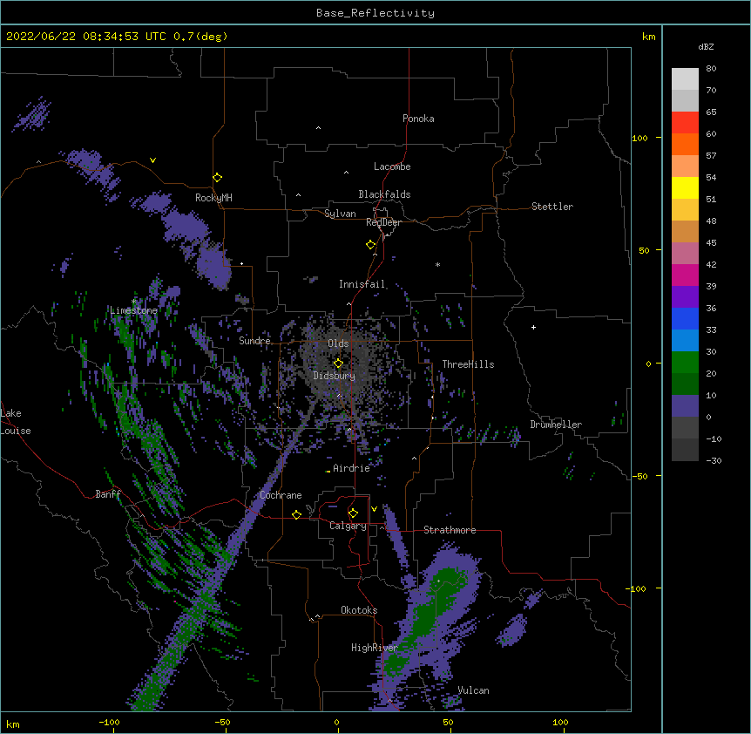Click the Base_Reflectivity title text
The width and height of the screenshot is (751, 734).
[x=375, y=13]
